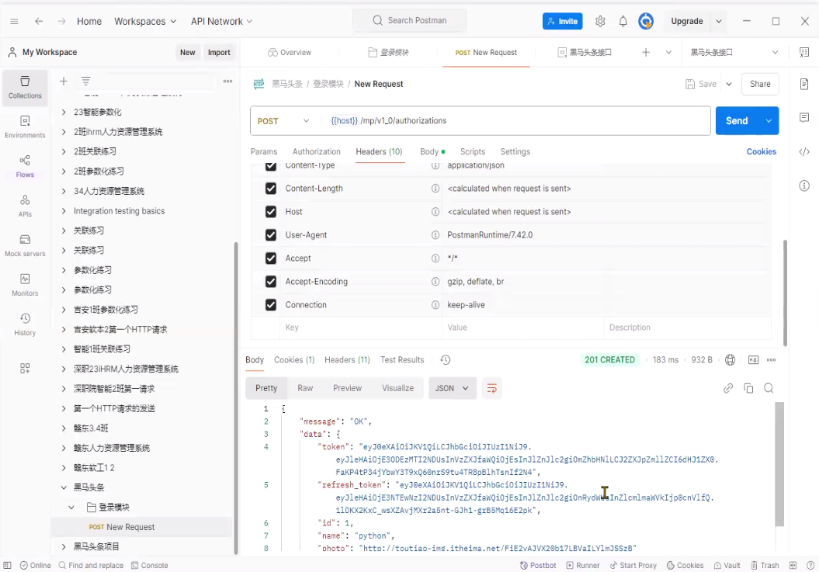Toggle the hamburger menu icon
The height and width of the screenshot is (572, 819).
[x=14, y=22]
